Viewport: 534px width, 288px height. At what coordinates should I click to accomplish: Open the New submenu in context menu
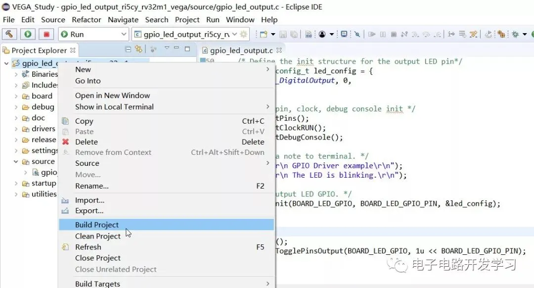pyautogui.click(x=166, y=69)
